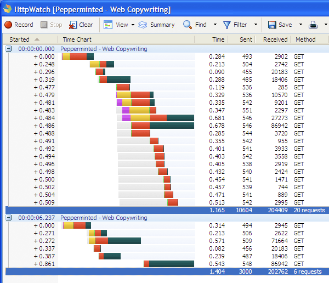Sort by Method column header

(x=310, y=39)
